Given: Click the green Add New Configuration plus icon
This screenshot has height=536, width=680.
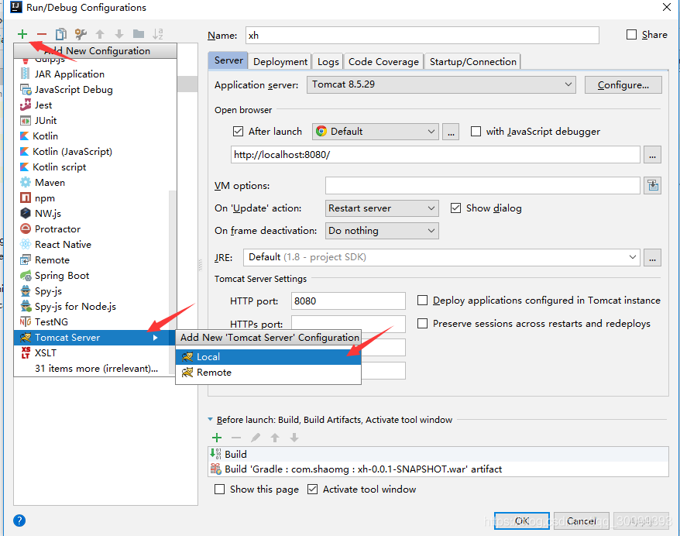Looking at the screenshot, I should click(x=22, y=34).
